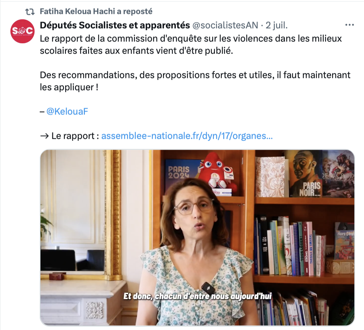This screenshot has height=330, width=364.
Task: Open the three-dot more options menu
Action: pos(349,25)
